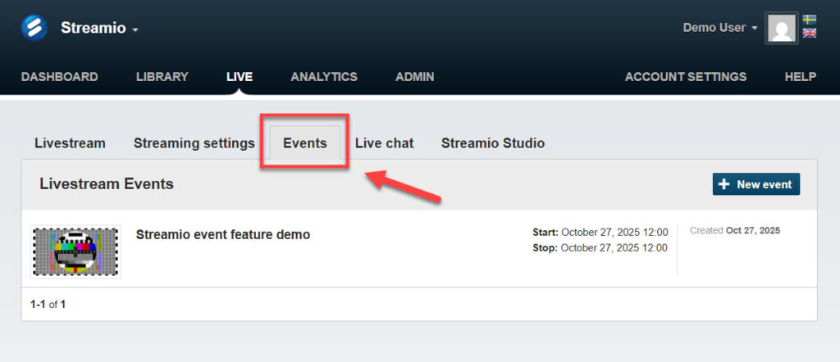Image resolution: width=840 pixels, height=362 pixels.
Task: Select the Live menu item
Action: [240, 77]
